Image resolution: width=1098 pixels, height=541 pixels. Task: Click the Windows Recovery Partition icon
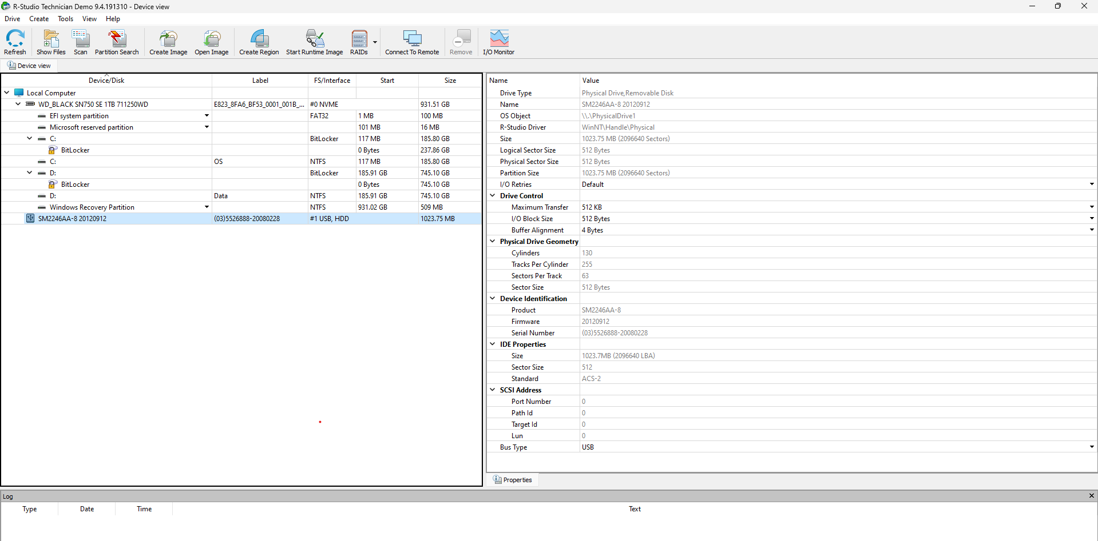point(42,207)
